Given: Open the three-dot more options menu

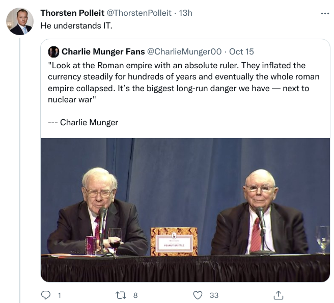Looking at the screenshot, I should 325,13.
